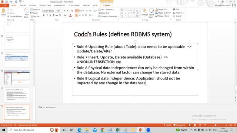Open the Select dropdown in Editing
The width and height of the screenshot is (237, 133).
pos(177,16)
